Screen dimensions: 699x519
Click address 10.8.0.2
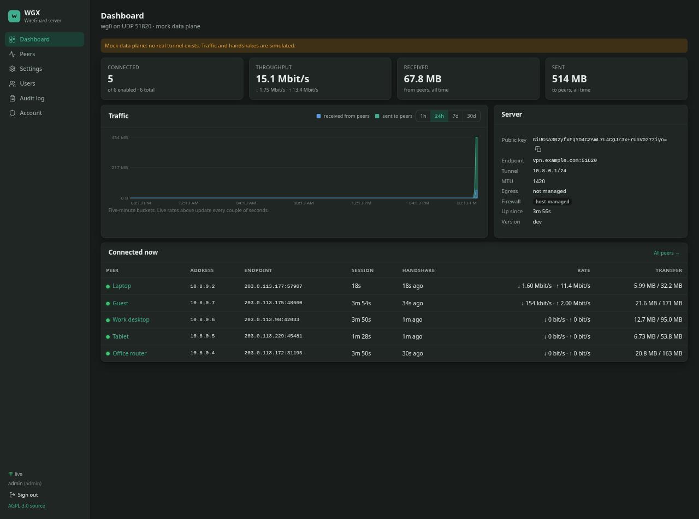pyautogui.click(x=203, y=286)
